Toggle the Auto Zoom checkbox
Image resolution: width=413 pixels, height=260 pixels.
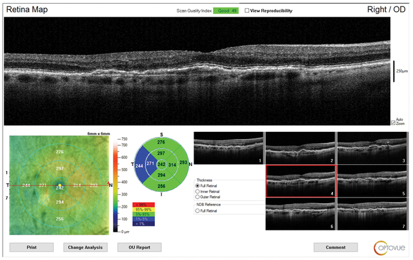[393, 121]
